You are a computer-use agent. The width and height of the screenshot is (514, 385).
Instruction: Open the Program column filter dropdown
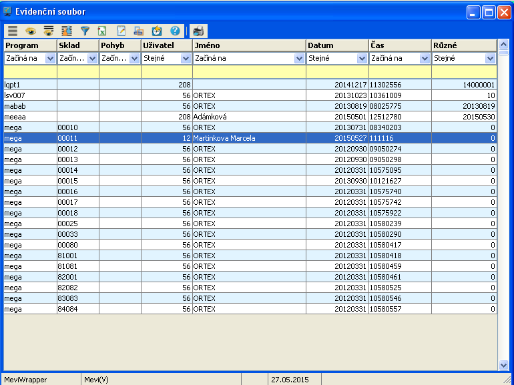[x=51, y=59]
